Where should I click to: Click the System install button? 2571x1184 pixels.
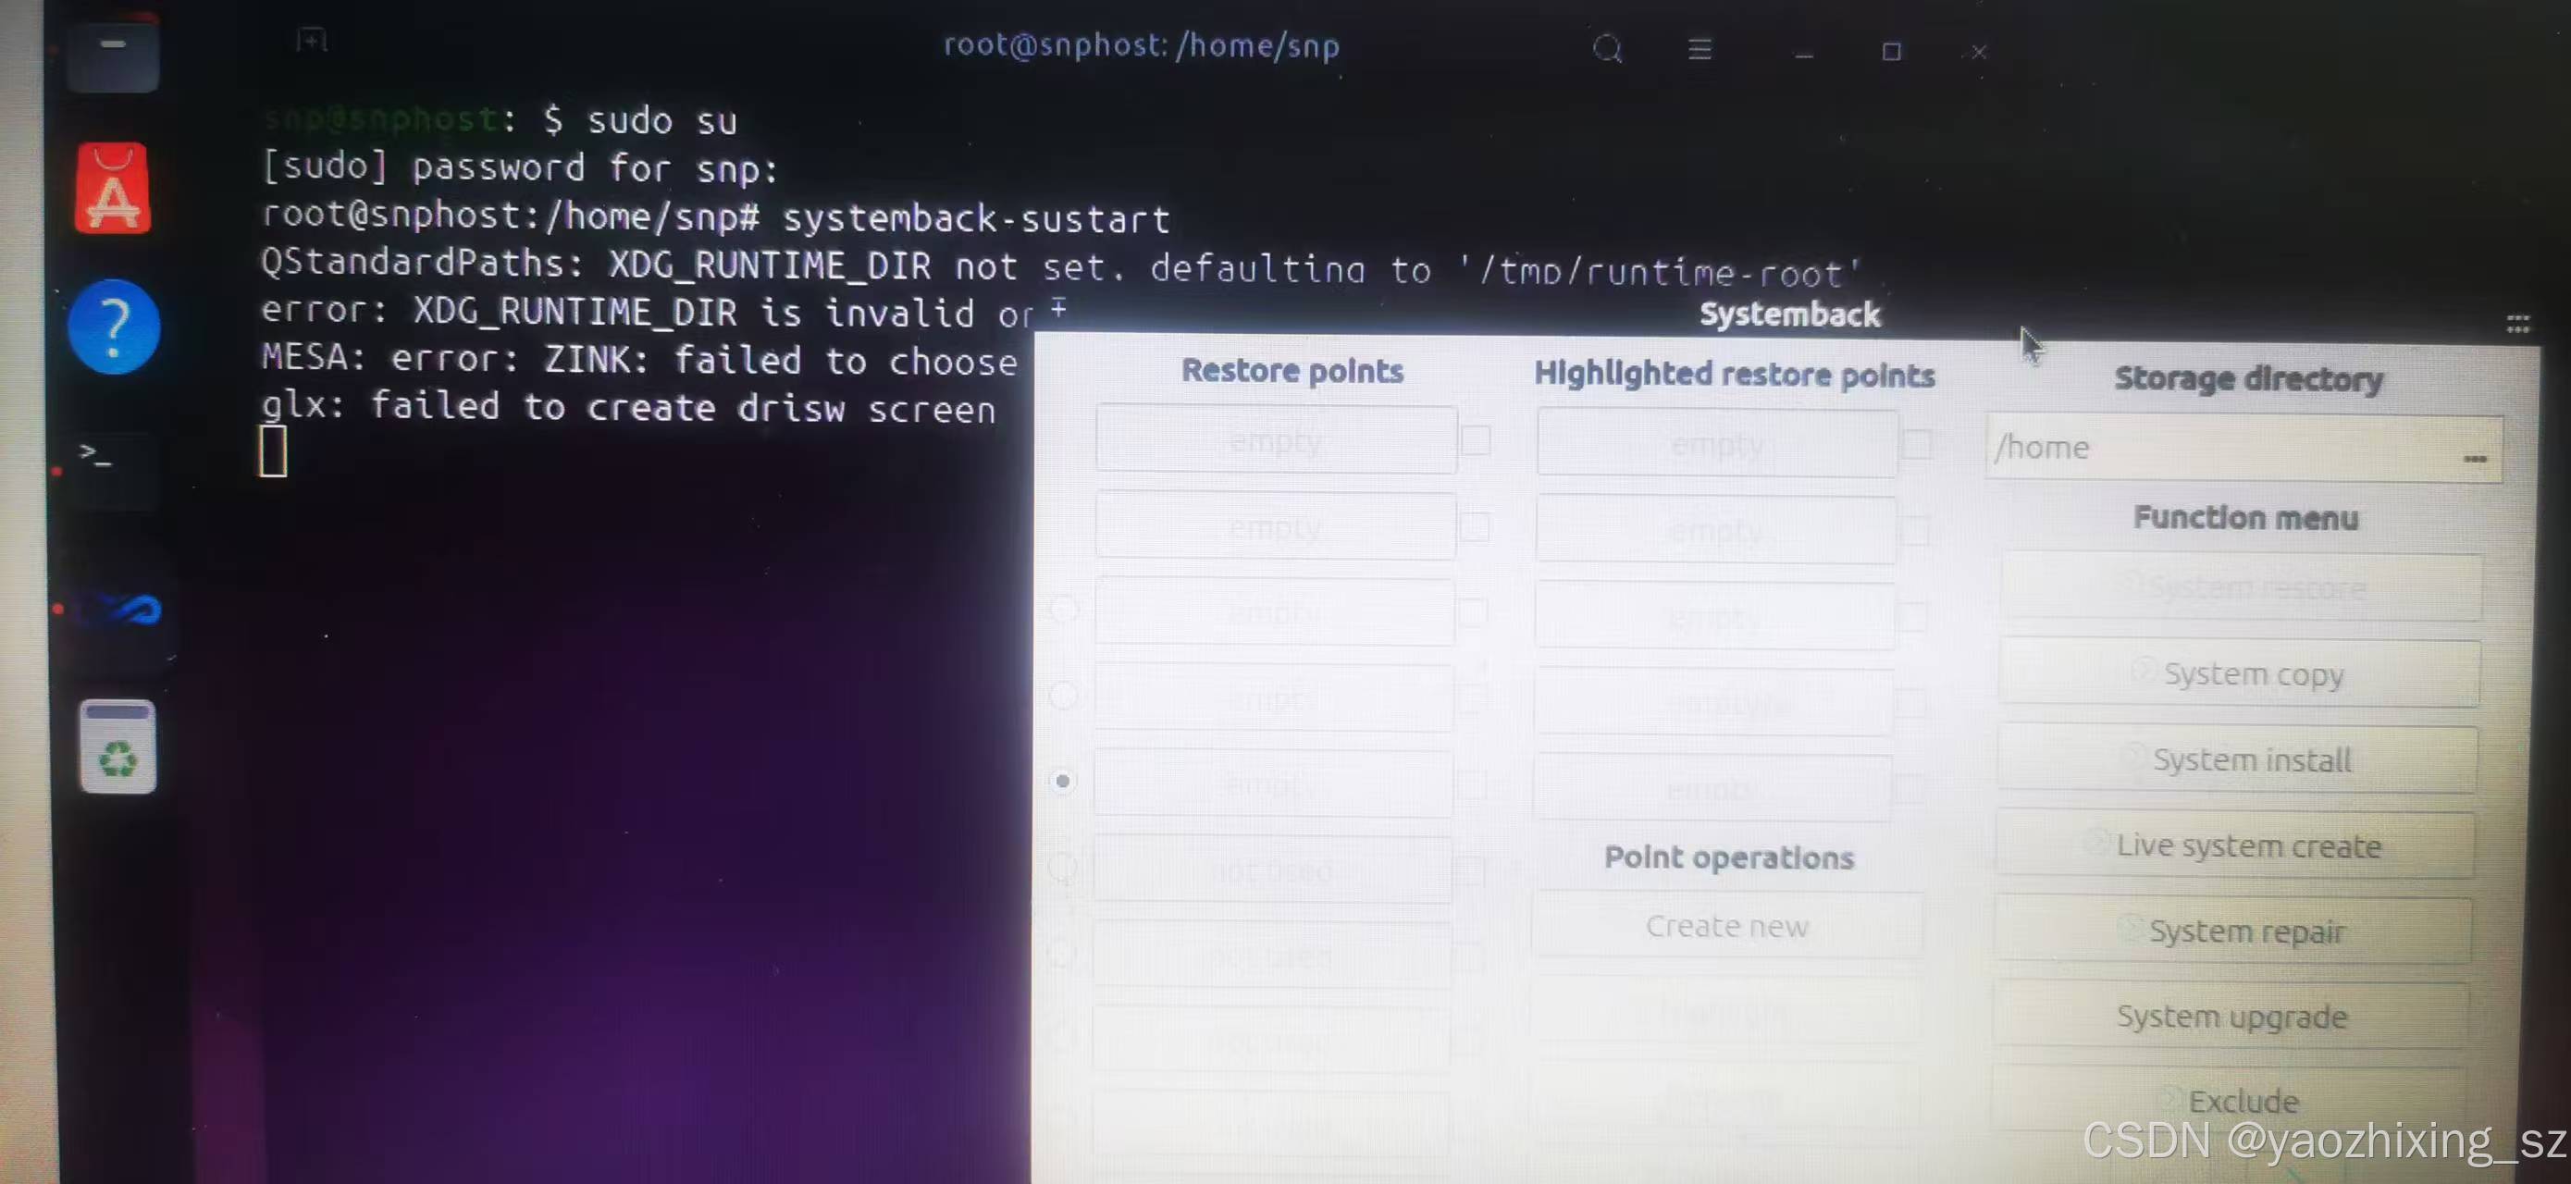point(2239,760)
